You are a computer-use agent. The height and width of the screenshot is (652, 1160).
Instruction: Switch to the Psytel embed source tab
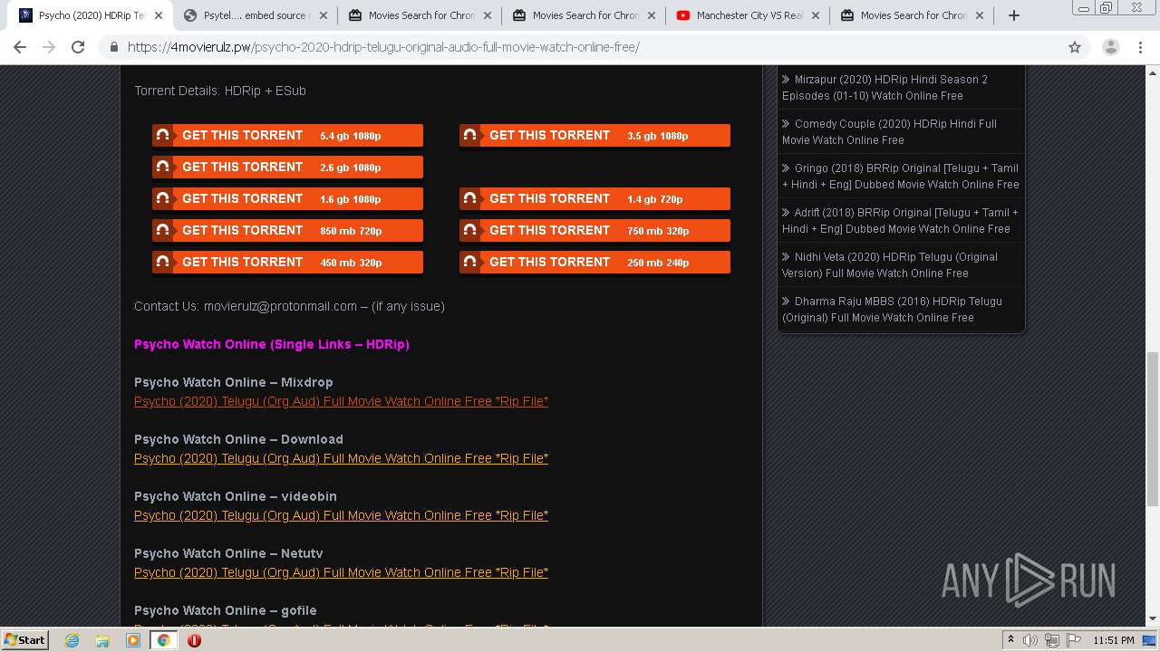(254, 15)
